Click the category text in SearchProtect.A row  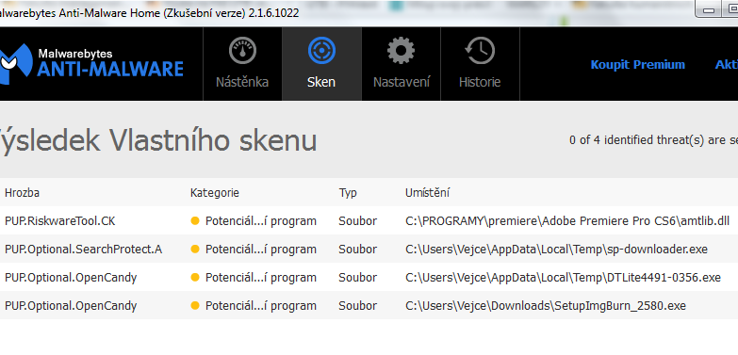[x=261, y=250]
